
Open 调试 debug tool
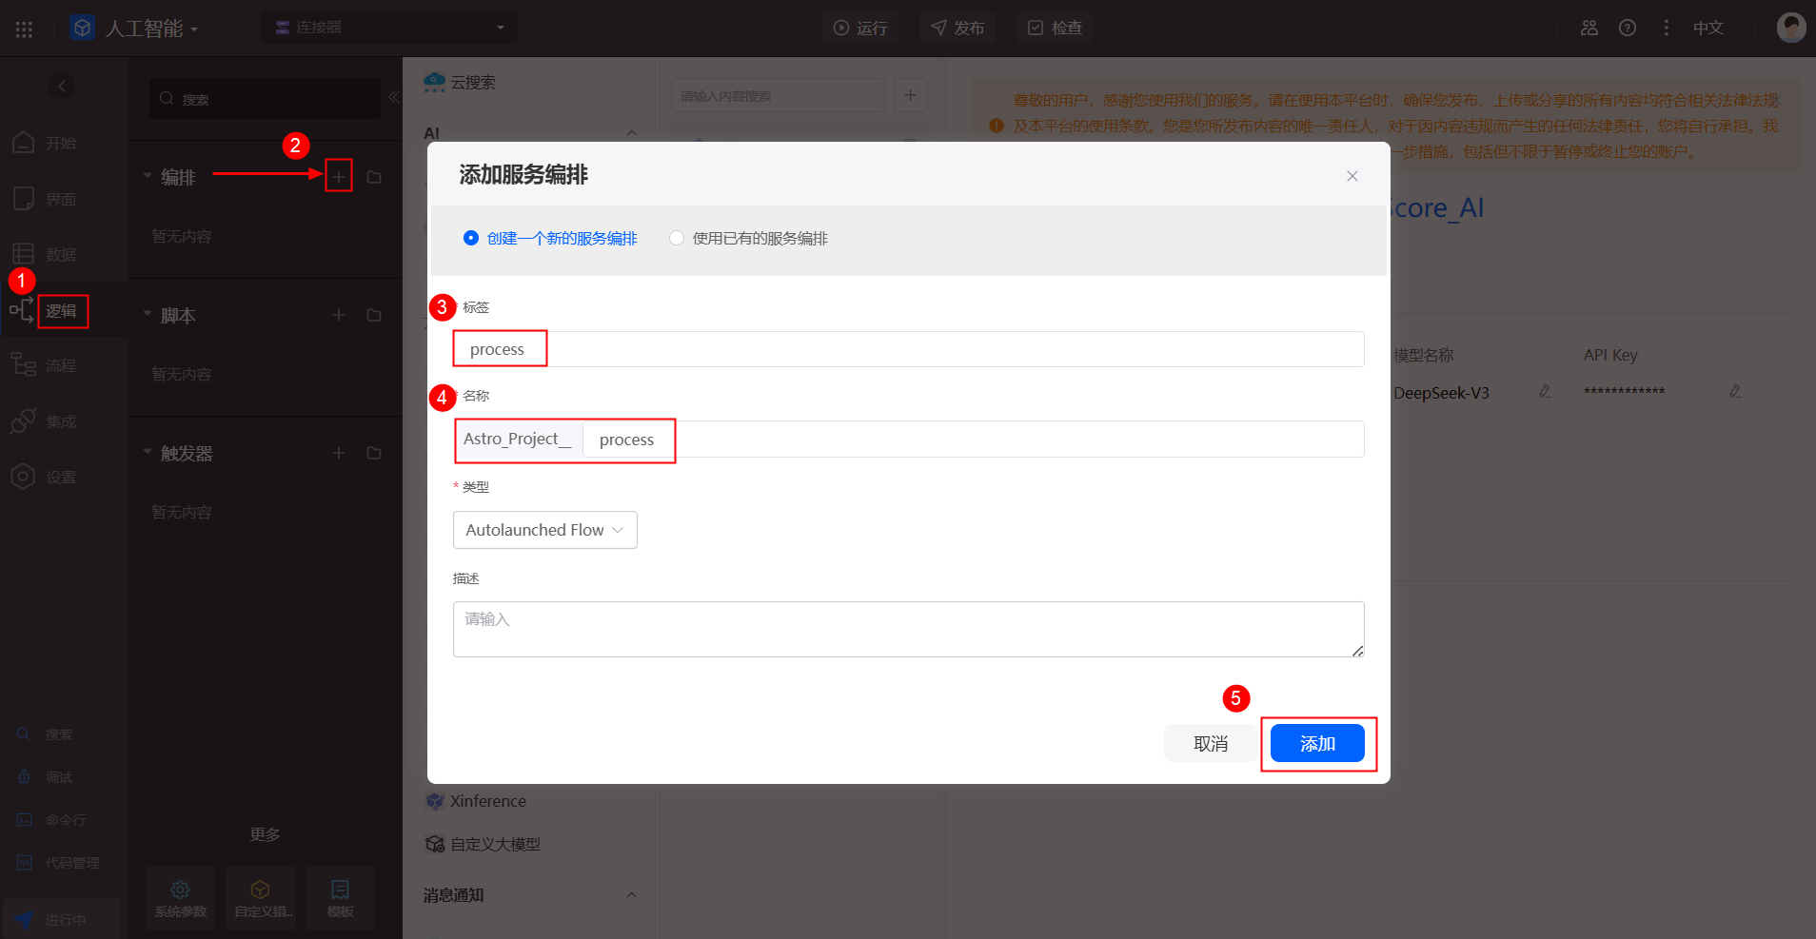pyautogui.click(x=46, y=777)
